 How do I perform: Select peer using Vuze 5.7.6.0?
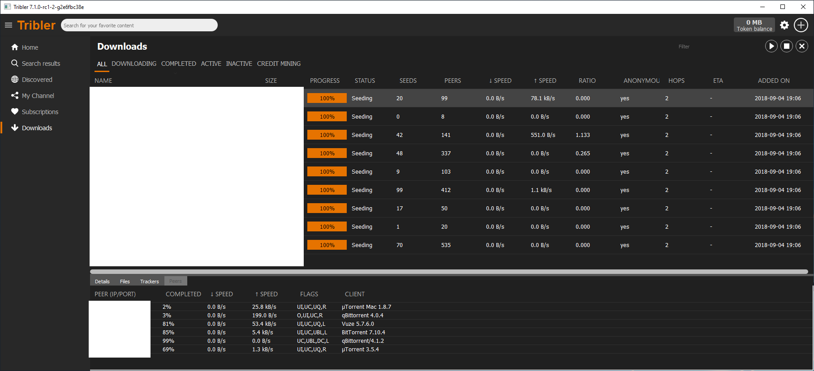coord(452,324)
